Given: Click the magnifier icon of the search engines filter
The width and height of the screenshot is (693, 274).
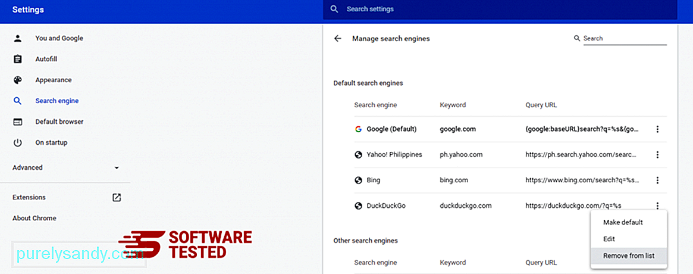Looking at the screenshot, I should pyautogui.click(x=577, y=39).
